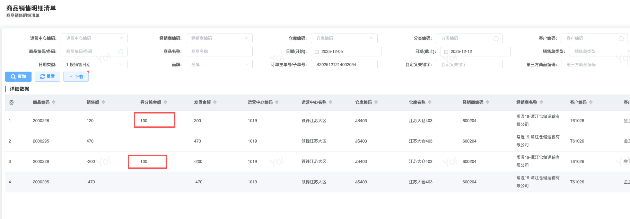Click the 下载 download button
Image resolution: width=630 pixels, height=219 pixels.
point(76,76)
